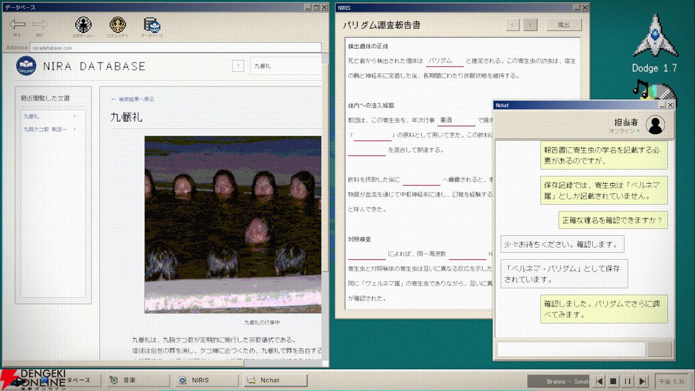Switch to Nchat taskbar item
The width and height of the screenshot is (695, 391).
point(275,380)
